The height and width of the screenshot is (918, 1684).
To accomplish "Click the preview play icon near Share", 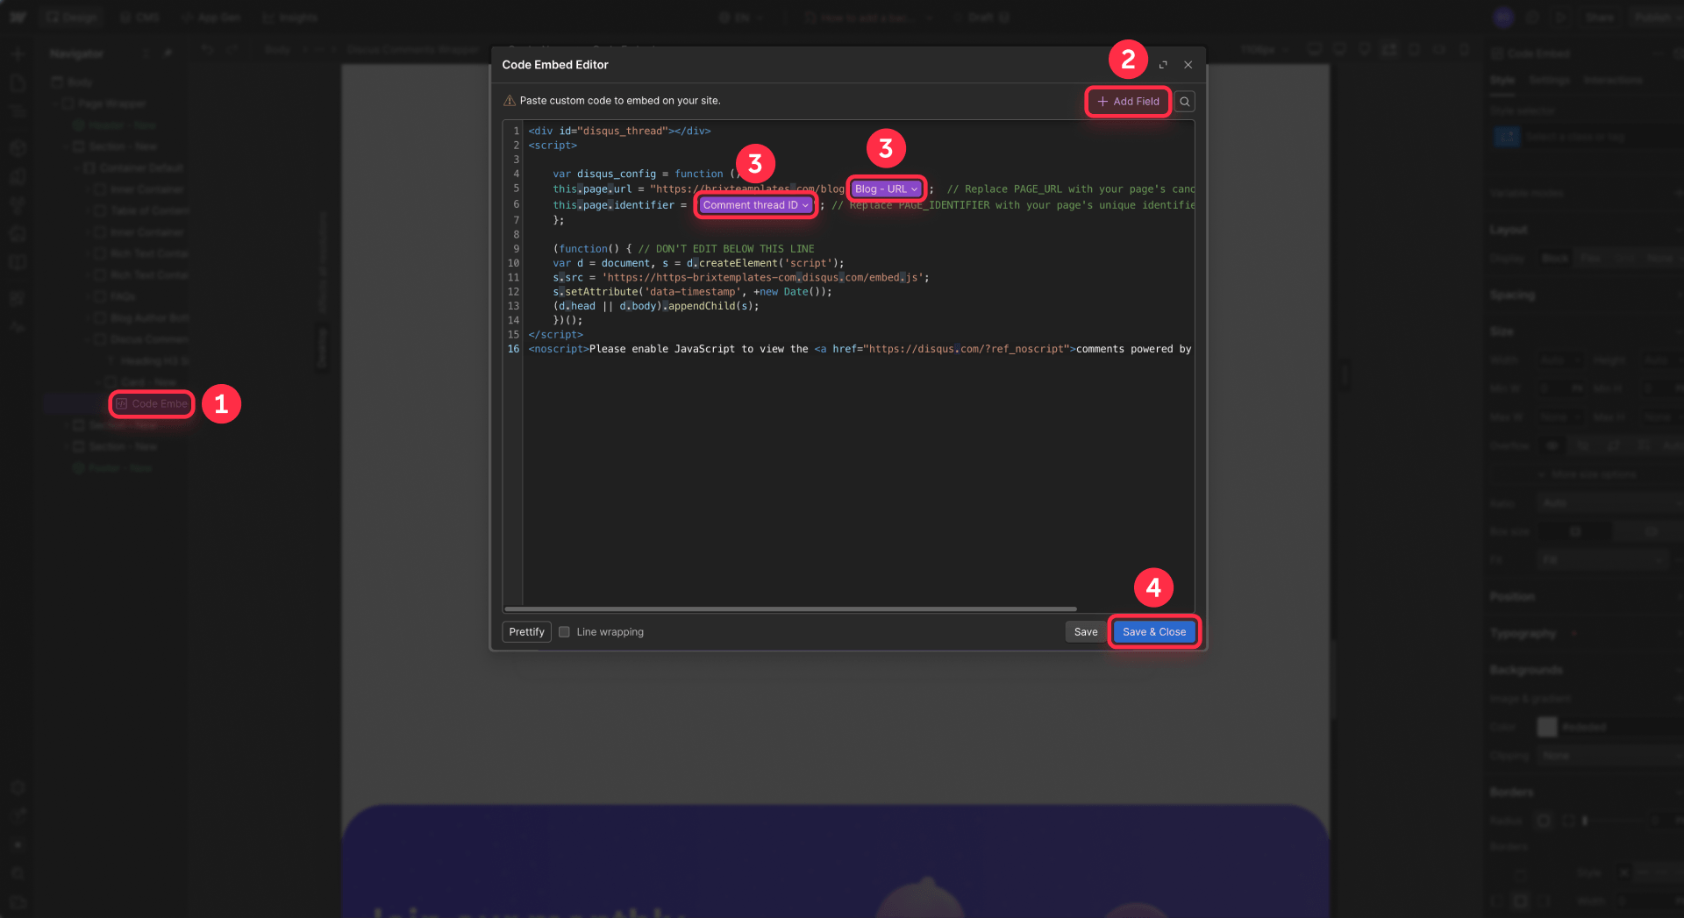I will tap(1559, 17).
